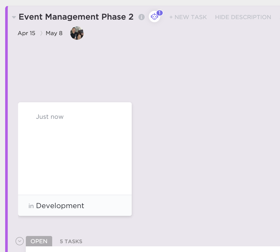Click the card footer area
Viewport: 280px width, 252px height.
(108, 206)
